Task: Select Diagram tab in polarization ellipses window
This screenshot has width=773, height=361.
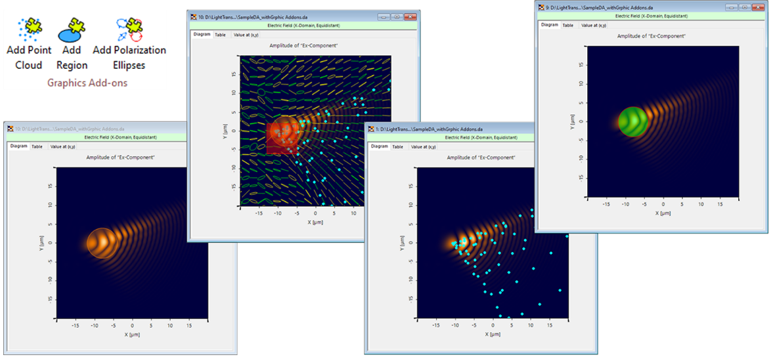Action: 202,35
